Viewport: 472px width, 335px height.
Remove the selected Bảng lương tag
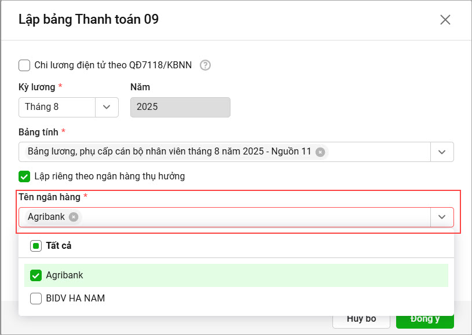click(x=320, y=152)
